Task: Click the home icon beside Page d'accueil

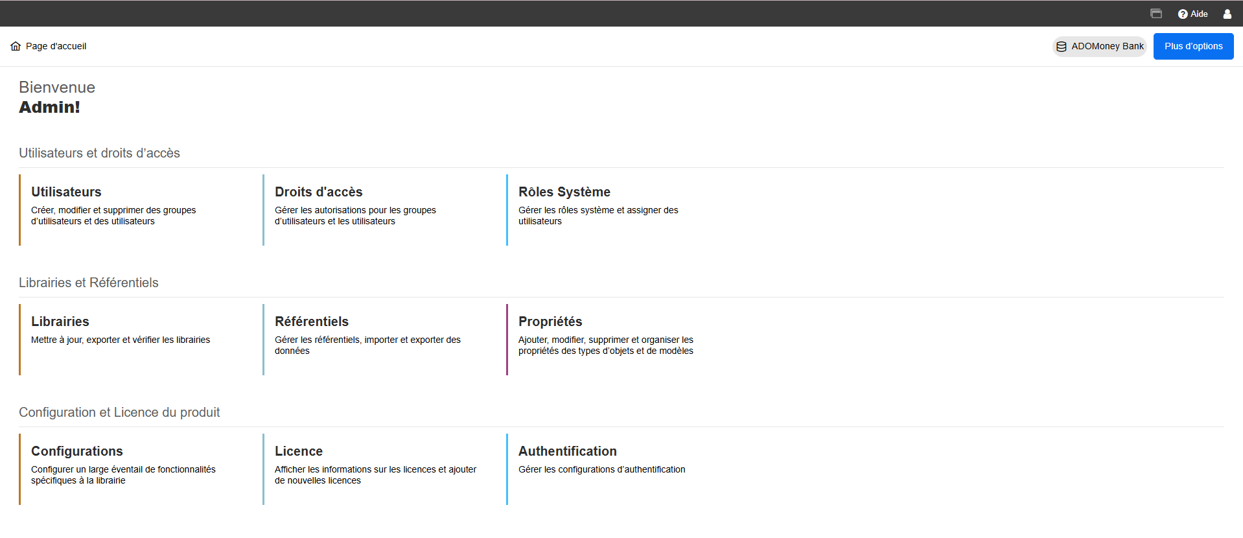Action: [x=16, y=46]
